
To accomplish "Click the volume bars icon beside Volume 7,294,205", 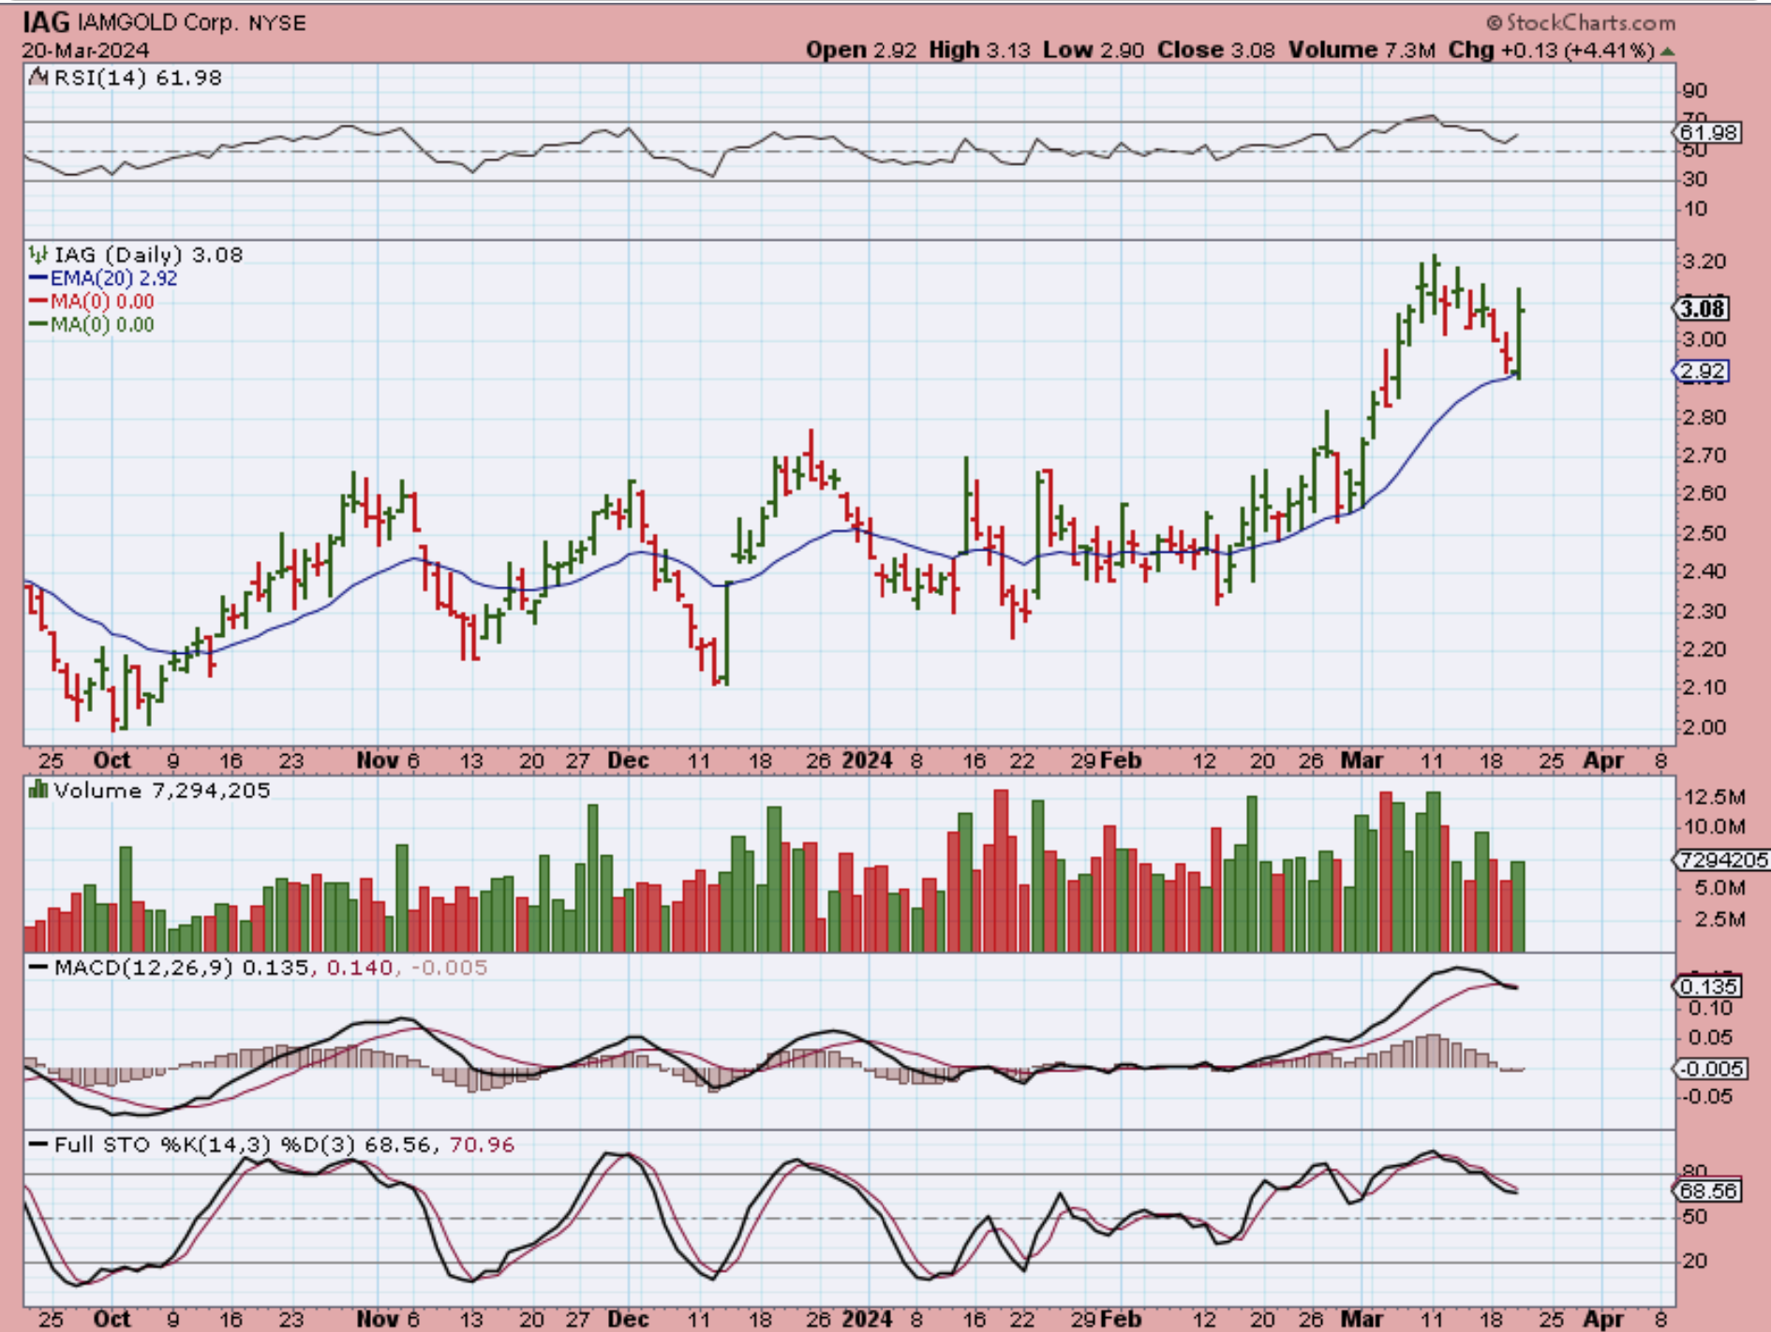I will coord(38,790).
